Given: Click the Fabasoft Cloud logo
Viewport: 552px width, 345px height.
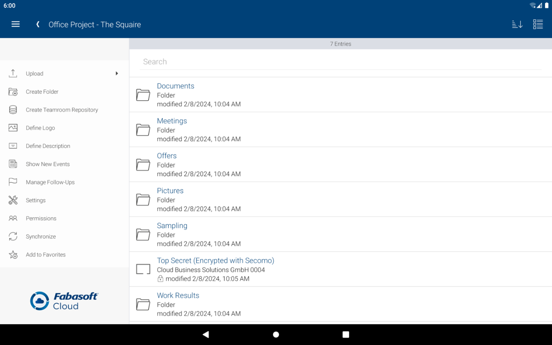Looking at the screenshot, I should point(64,301).
